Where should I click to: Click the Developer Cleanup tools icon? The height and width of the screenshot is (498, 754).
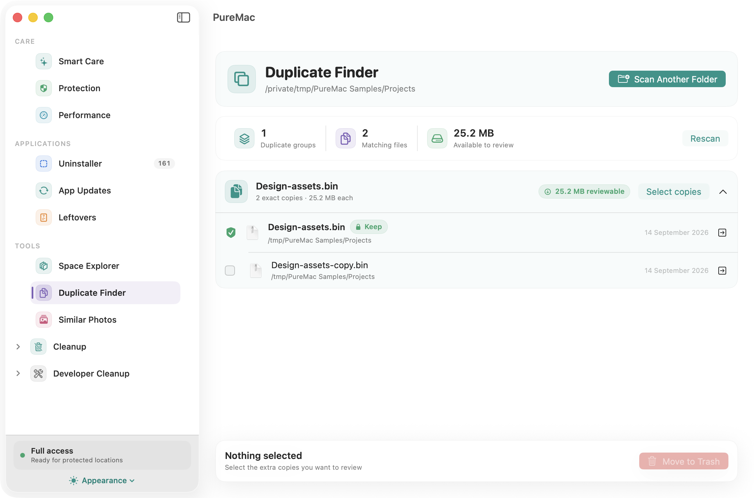38,373
